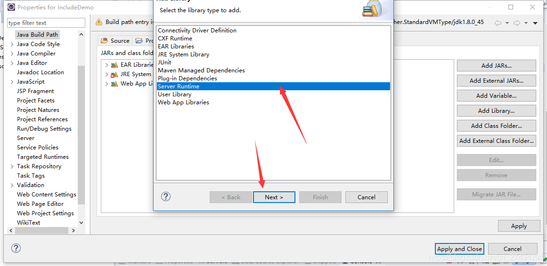This screenshot has height=266, width=547.
Task: Expand EAR Libraries build path entry
Action: (107, 65)
